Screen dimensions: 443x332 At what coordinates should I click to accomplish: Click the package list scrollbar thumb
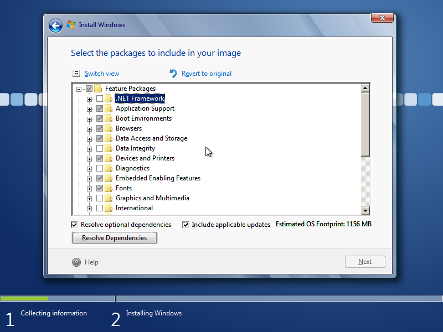click(x=365, y=124)
